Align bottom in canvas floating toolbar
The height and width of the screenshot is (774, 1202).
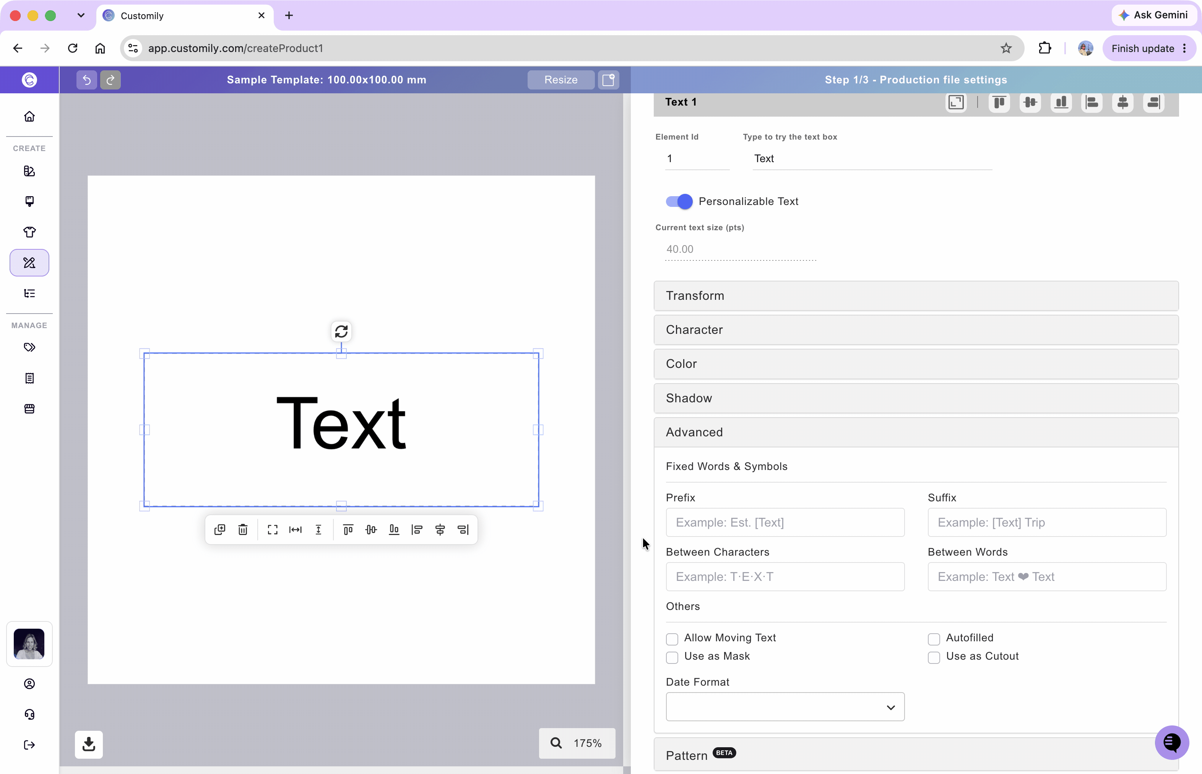coord(394,529)
